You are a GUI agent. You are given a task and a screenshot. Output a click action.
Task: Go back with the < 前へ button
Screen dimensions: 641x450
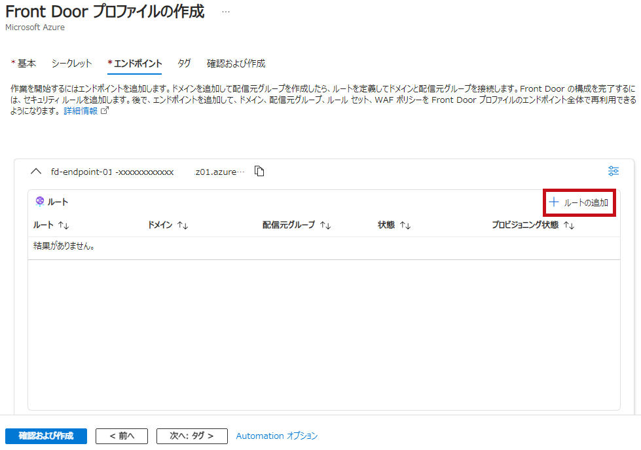(122, 436)
